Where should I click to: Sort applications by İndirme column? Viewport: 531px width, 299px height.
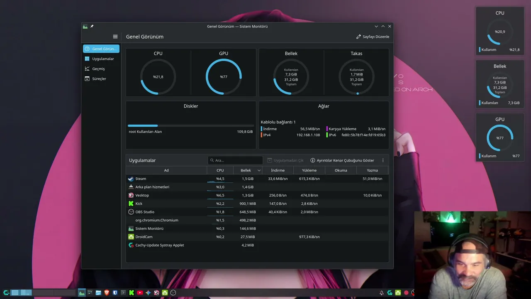[x=278, y=170]
